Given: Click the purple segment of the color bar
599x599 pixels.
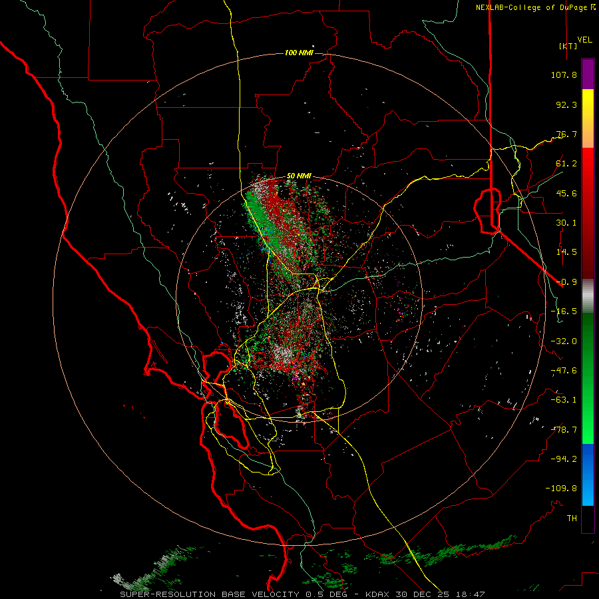Looking at the screenshot, I should click(588, 74).
